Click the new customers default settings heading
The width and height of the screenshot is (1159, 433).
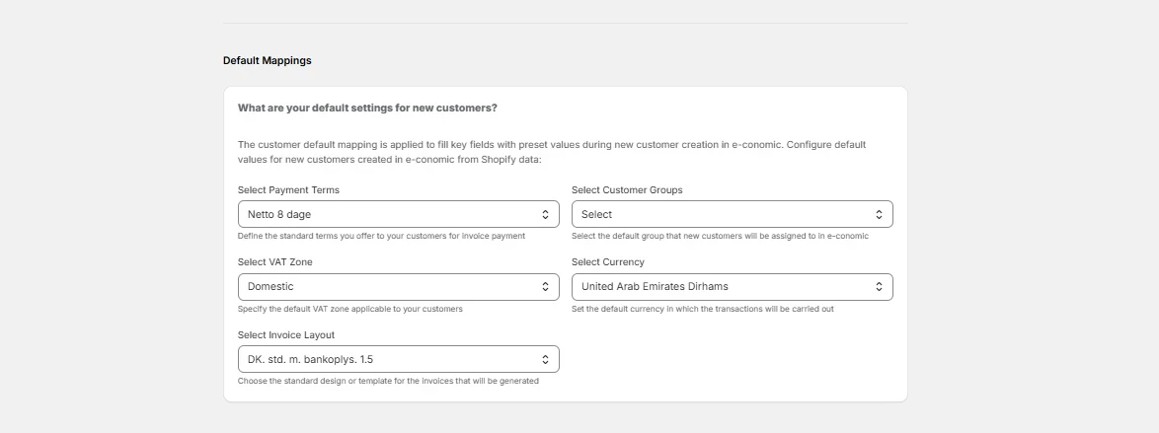367,108
